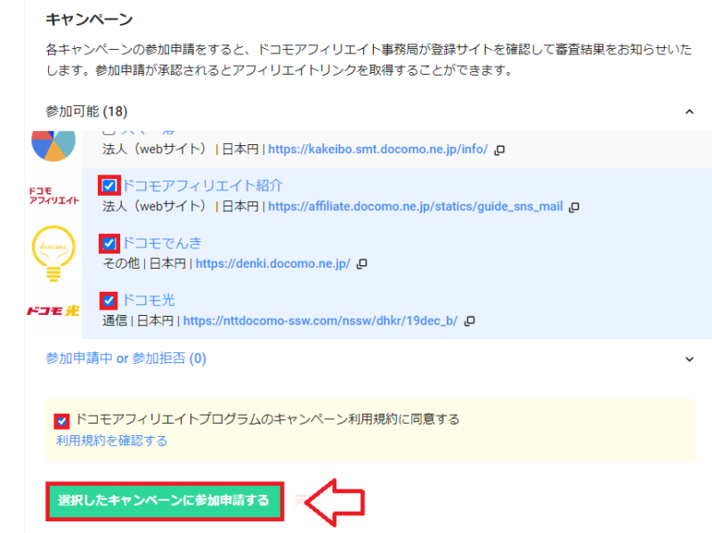712x533 pixels.
Task: Click external-link icon beside nttdocomo-ssw URL
Action: point(470,321)
